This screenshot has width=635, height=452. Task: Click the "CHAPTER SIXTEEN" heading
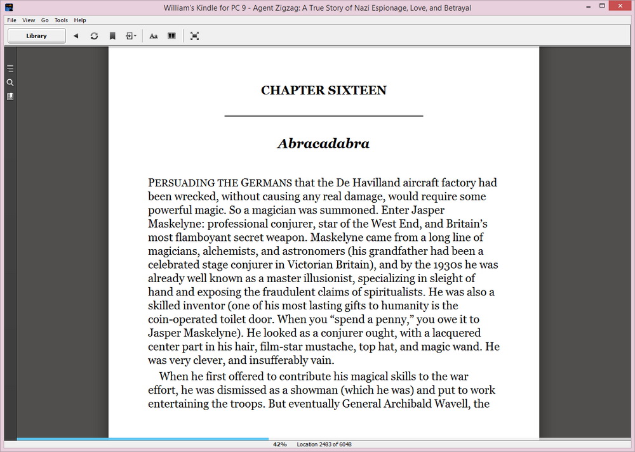pos(324,90)
